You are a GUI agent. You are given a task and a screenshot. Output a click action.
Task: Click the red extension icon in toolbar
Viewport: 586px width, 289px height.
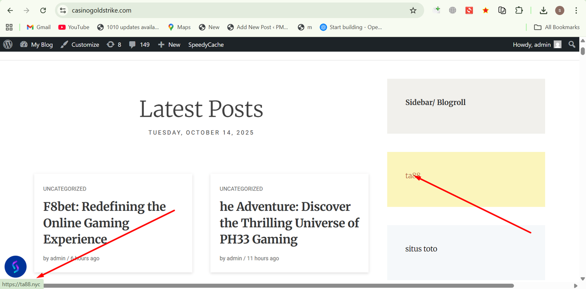(x=469, y=11)
